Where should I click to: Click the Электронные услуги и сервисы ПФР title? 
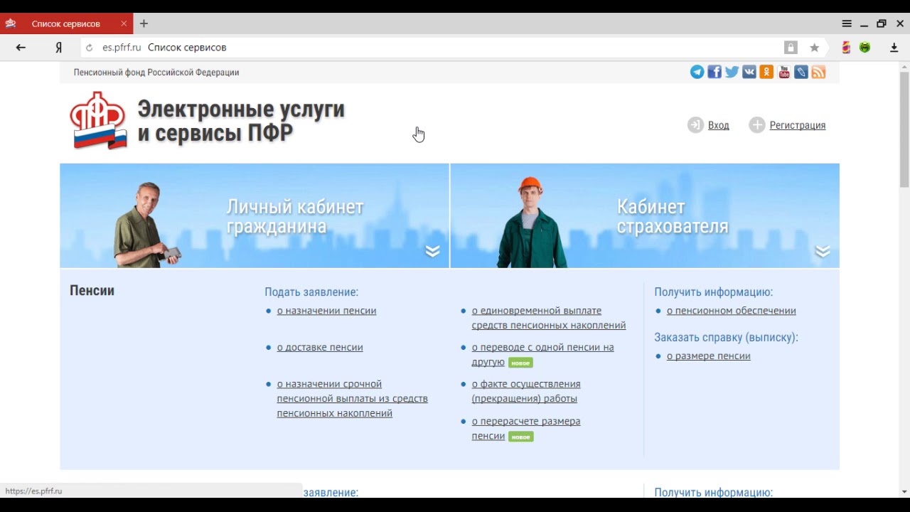pyautogui.click(x=241, y=120)
